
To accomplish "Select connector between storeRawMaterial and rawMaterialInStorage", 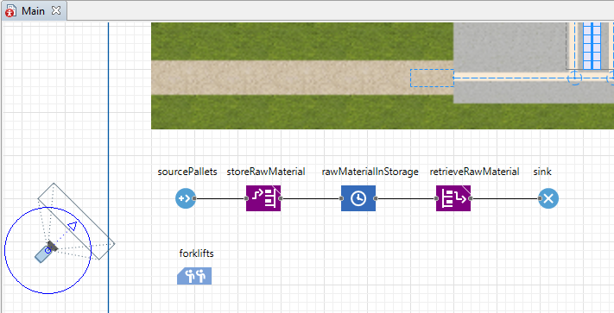I will (x=311, y=198).
